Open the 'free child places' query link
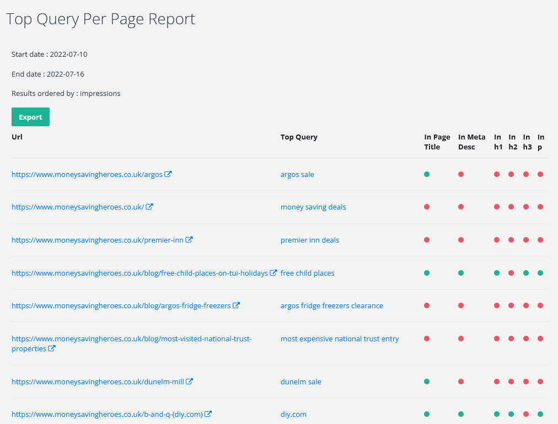 307,273
